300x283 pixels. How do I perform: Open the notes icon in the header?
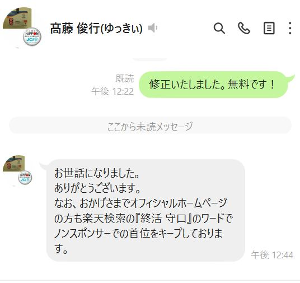(x=269, y=28)
